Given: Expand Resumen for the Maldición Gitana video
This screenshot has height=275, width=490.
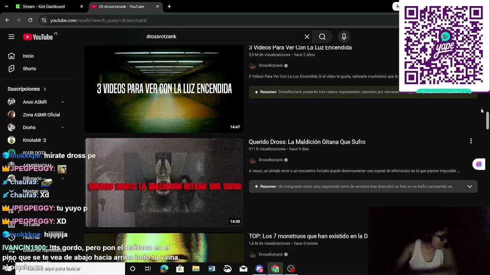Looking at the screenshot, I should 363,186.
